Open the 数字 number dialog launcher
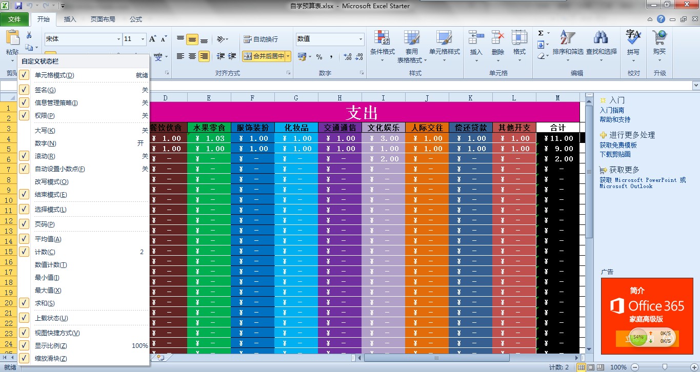The image size is (700, 372). tap(362, 73)
